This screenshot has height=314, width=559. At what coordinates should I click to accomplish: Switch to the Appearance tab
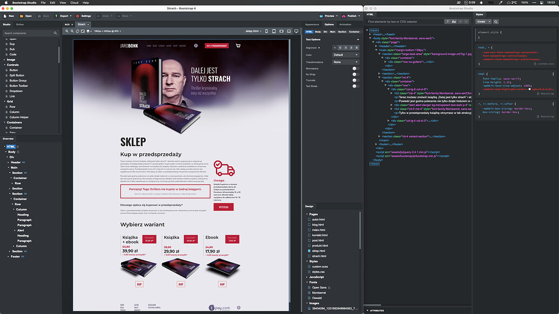click(x=312, y=25)
